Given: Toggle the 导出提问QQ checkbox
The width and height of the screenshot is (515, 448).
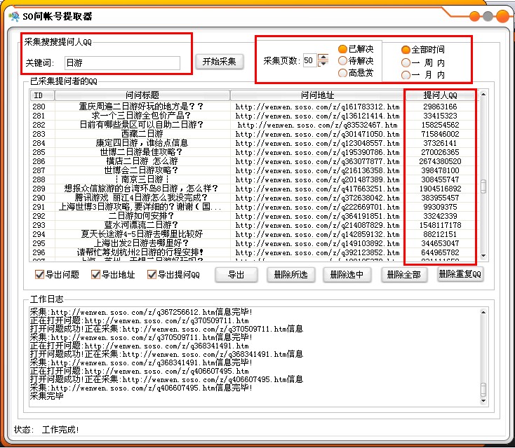Looking at the screenshot, I should pos(152,274).
